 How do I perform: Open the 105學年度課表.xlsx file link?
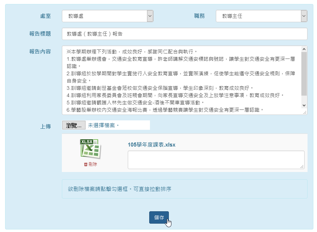(x=151, y=145)
